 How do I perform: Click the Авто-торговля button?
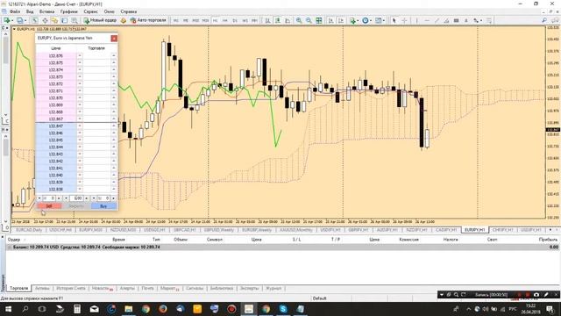pyautogui.click(x=148, y=20)
